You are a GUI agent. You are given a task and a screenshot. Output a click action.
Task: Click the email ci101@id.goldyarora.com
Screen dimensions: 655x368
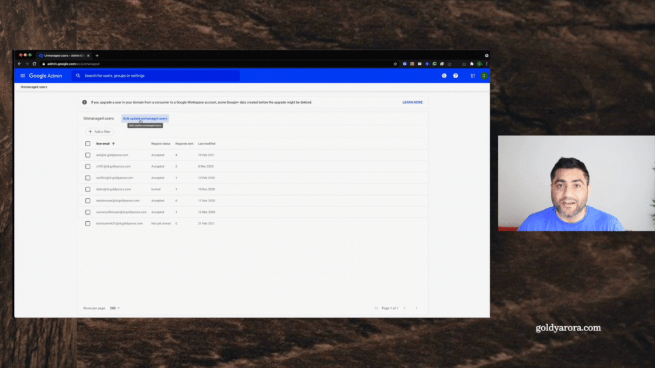pos(113,167)
